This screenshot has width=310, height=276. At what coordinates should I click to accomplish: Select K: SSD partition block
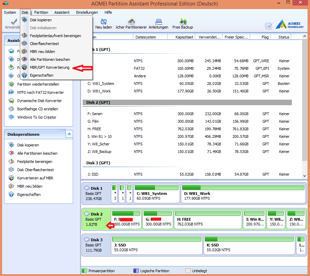(249, 245)
